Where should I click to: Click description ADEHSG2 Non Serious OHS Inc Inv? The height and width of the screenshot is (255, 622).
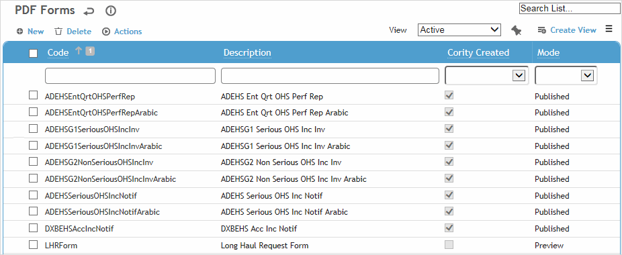pyautogui.click(x=281, y=162)
